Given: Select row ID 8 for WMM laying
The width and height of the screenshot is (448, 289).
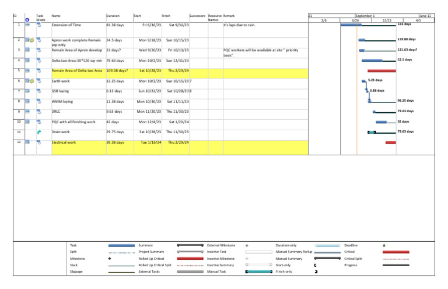Looking at the screenshot, I should pos(19,101).
